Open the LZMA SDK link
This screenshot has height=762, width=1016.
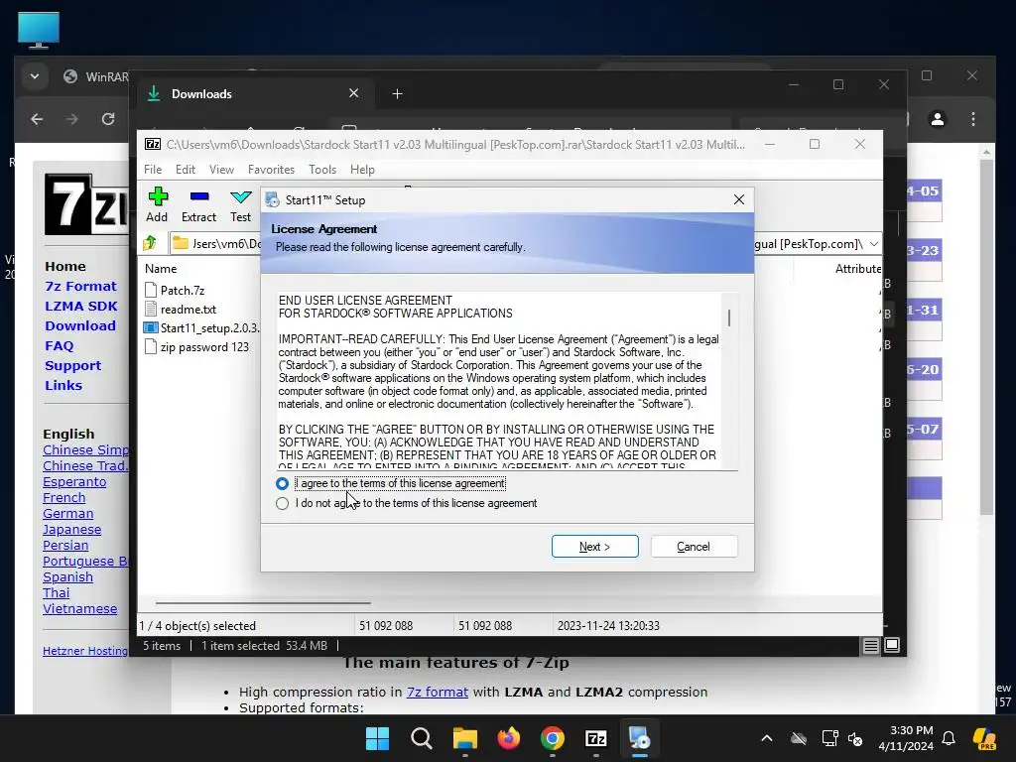pyautogui.click(x=81, y=307)
